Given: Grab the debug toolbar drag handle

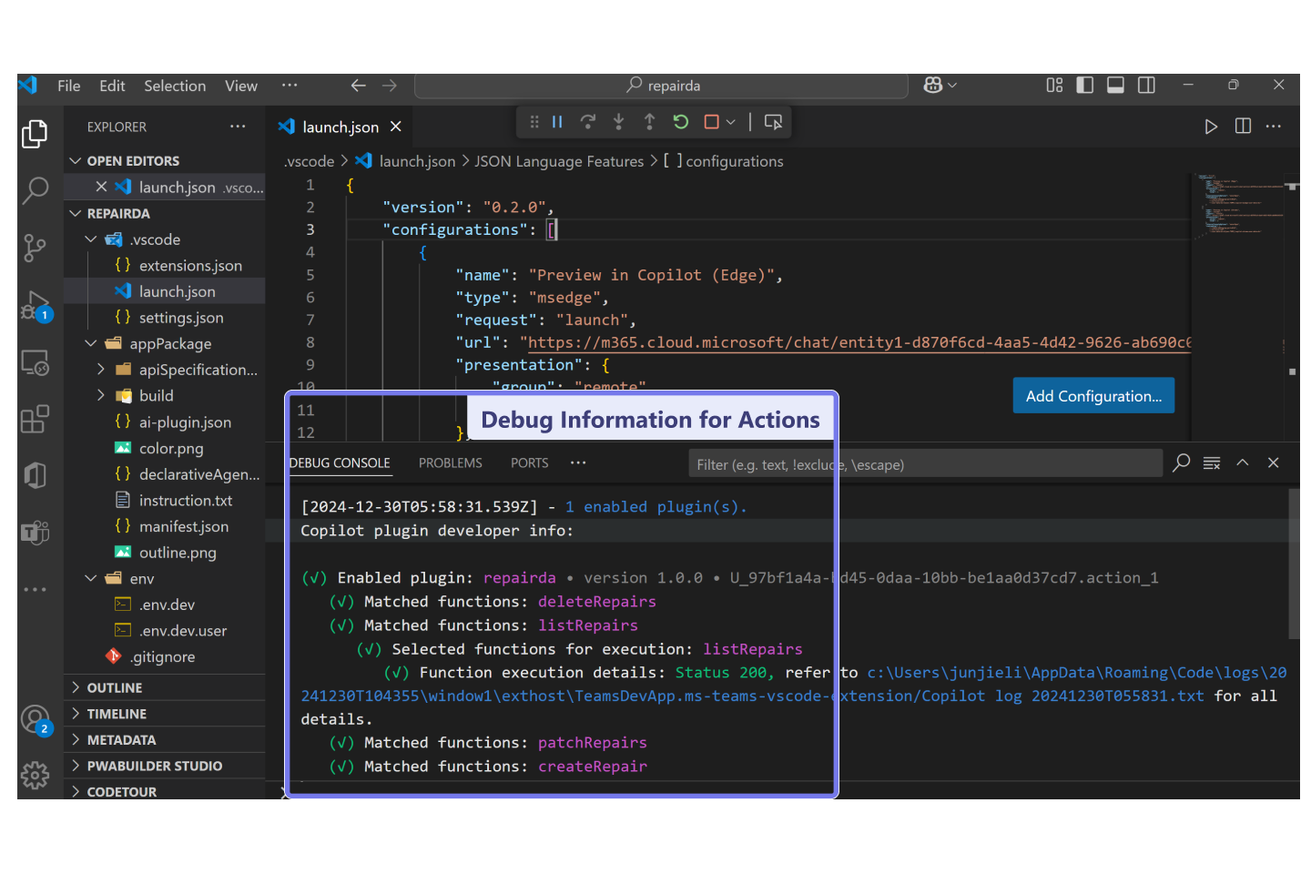Looking at the screenshot, I should pos(534,122).
